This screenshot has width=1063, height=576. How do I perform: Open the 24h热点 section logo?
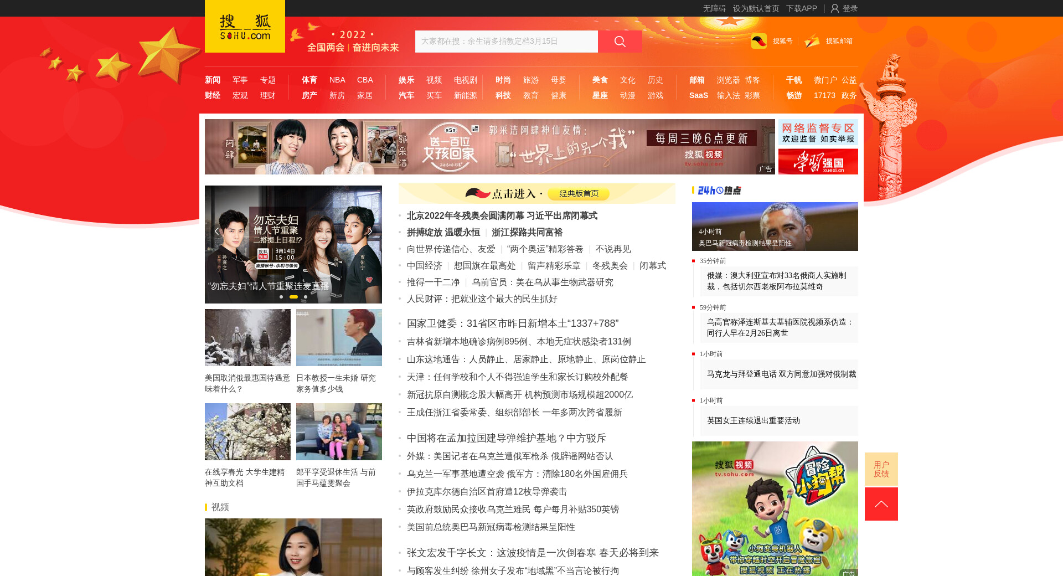pos(719,191)
